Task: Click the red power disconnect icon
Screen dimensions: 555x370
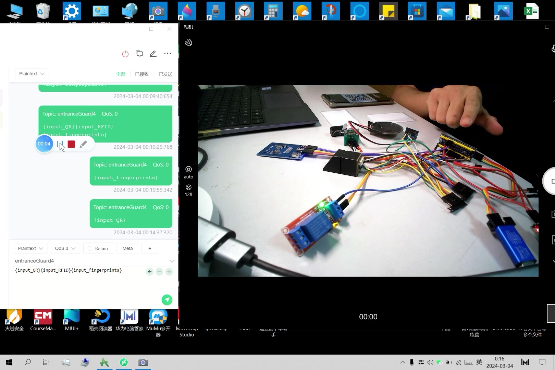Action: pyautogui.click(x=125, y=54)
